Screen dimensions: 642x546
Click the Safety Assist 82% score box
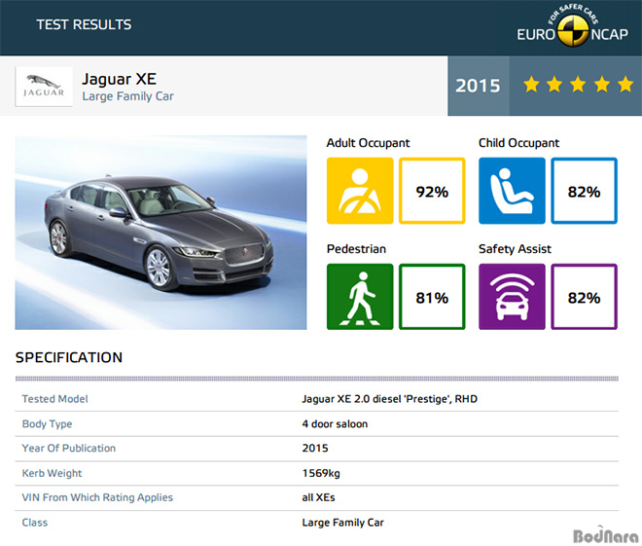(x=585, y=297)
